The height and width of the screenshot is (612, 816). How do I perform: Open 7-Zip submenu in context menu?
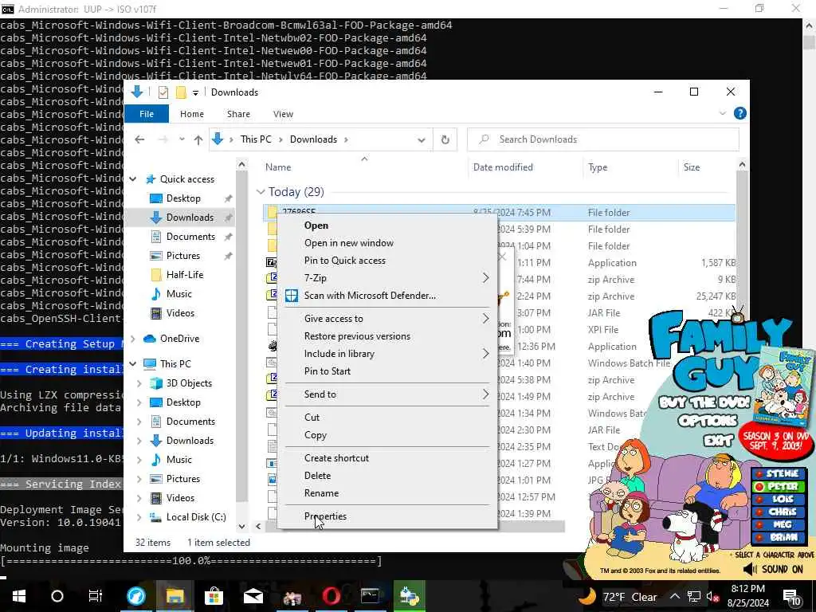coord(388,278)
